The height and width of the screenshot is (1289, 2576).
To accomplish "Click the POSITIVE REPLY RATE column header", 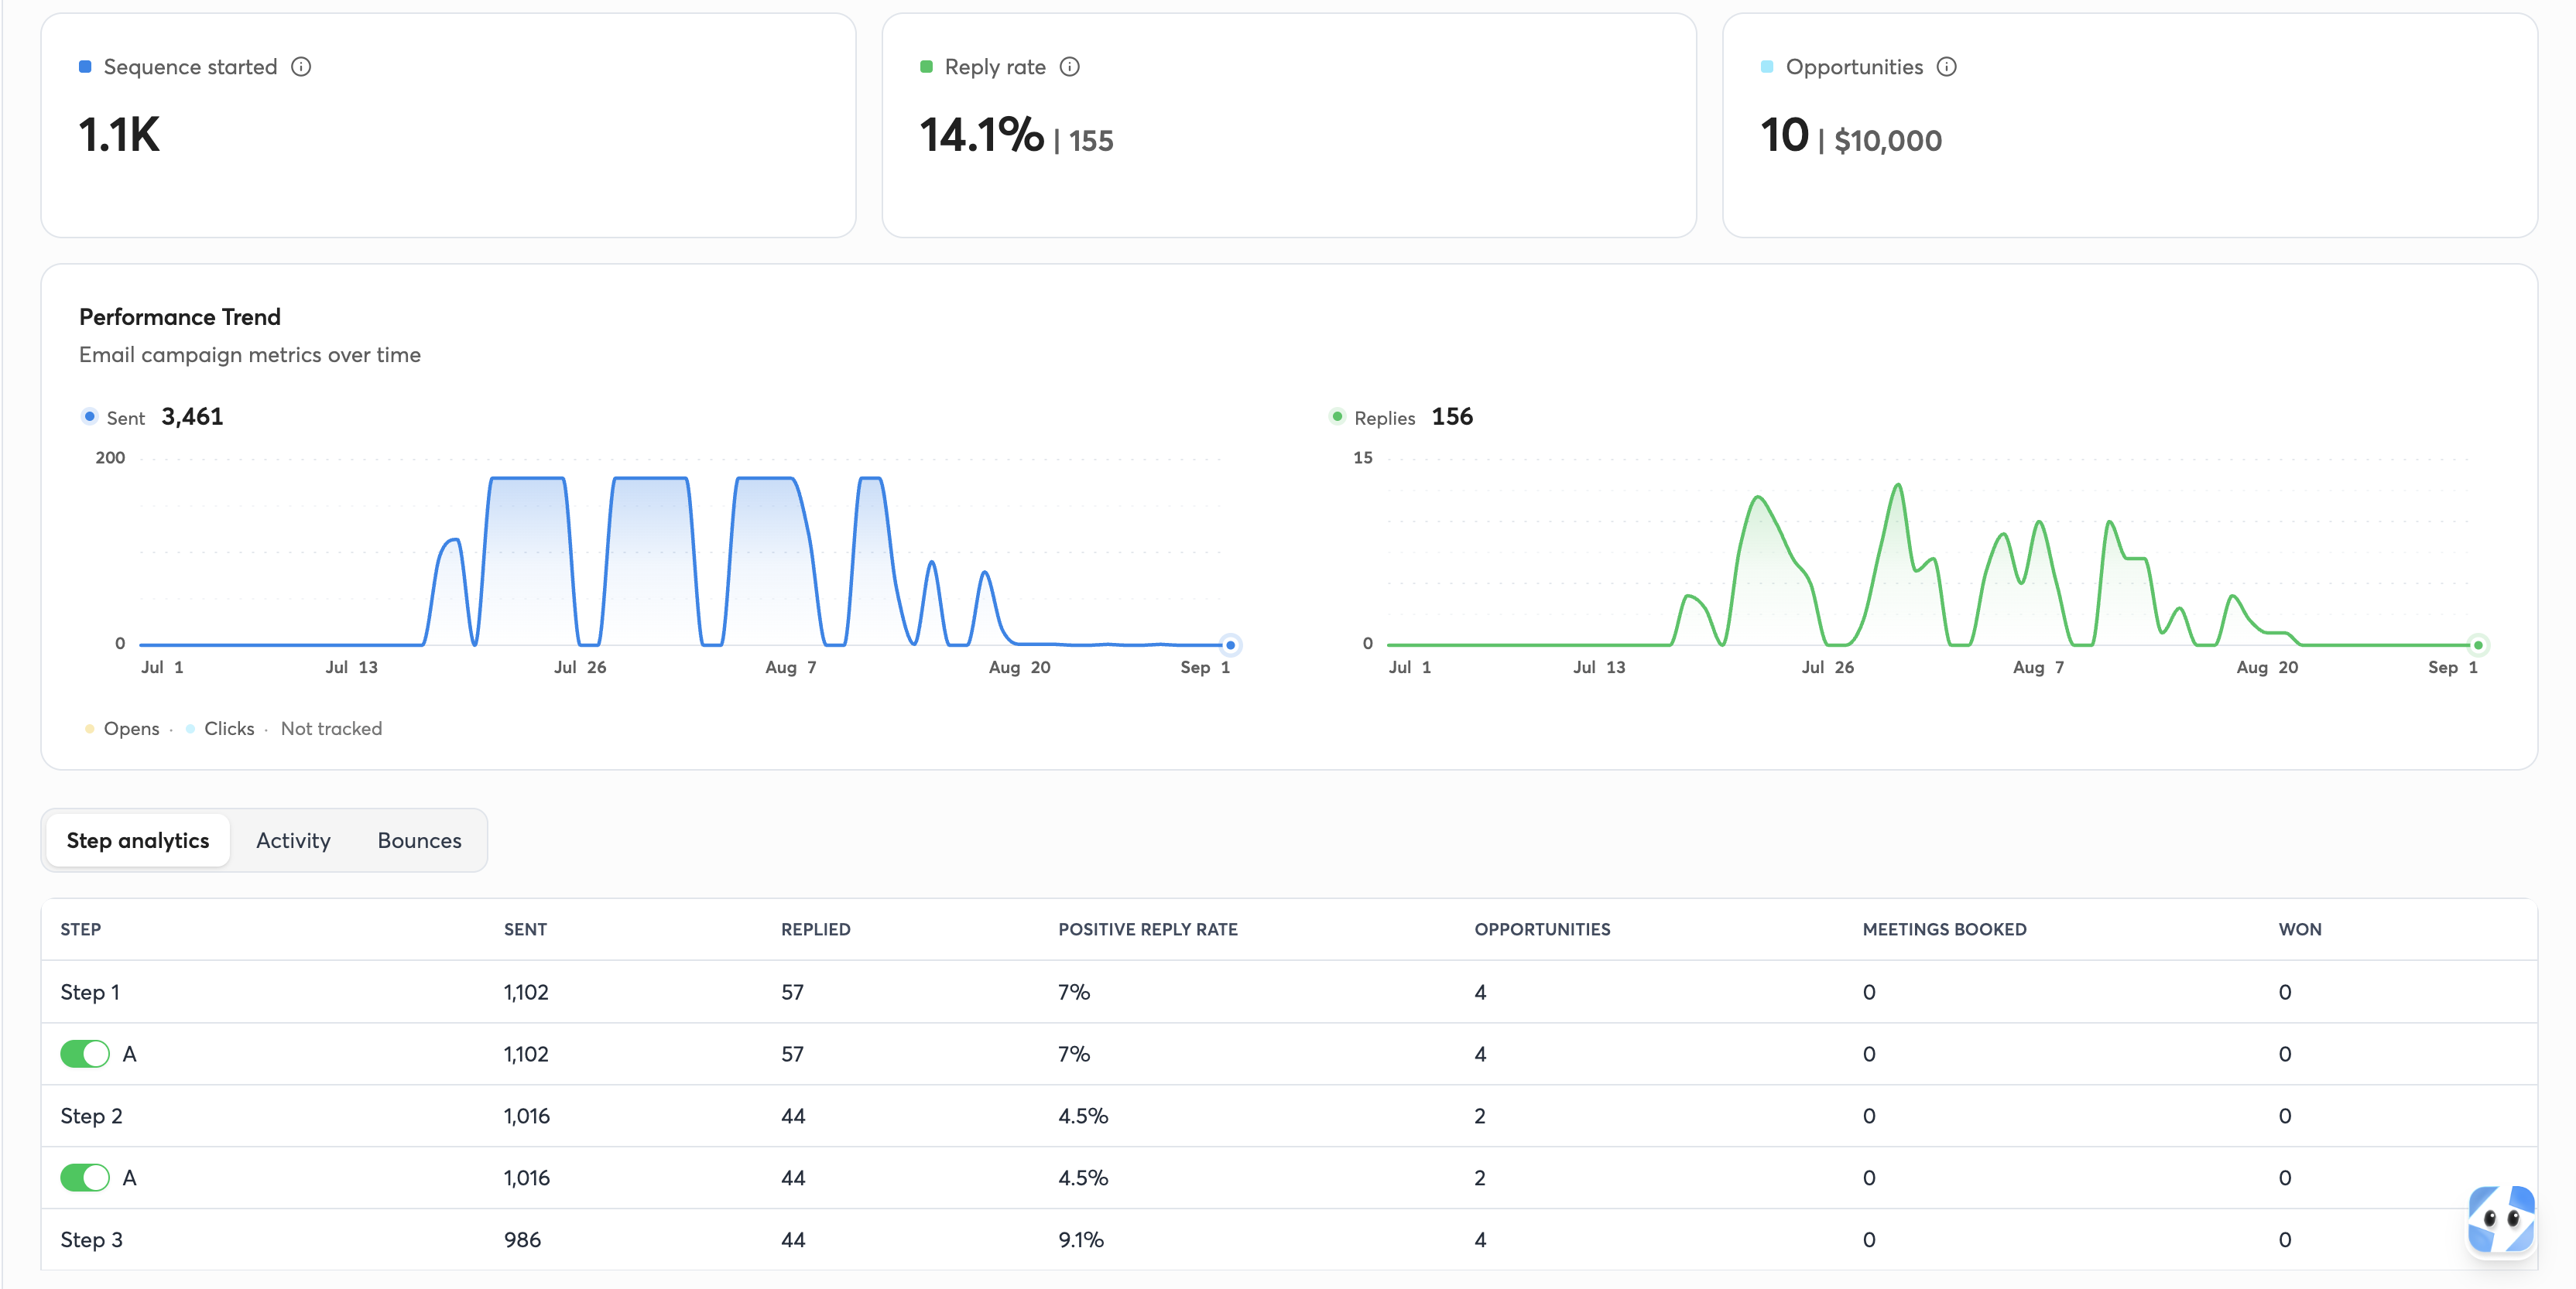I will click(1147, 929).
